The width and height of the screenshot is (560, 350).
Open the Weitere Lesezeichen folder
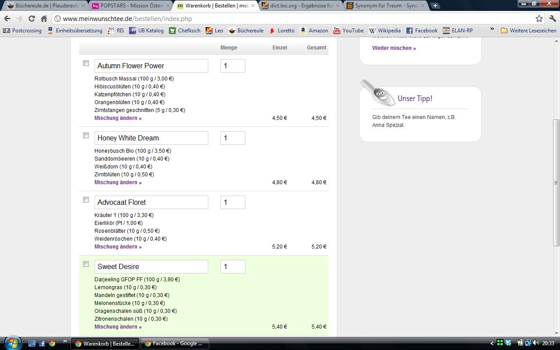click(x=528, y=31)
